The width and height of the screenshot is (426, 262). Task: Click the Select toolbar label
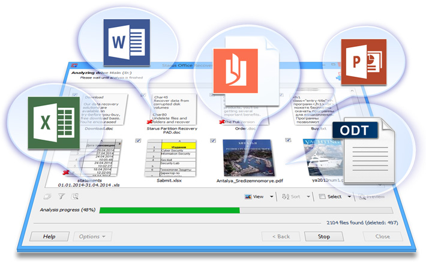tap(334, 197)
